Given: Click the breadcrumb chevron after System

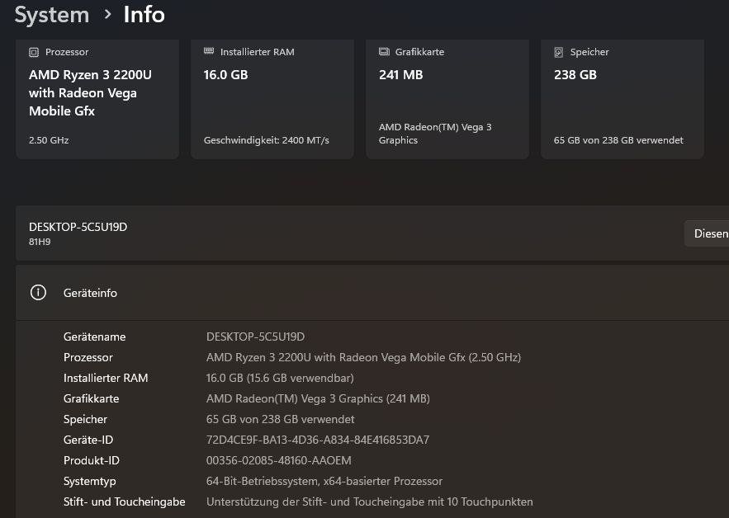Looking at the screenshot, I should click(108, 14).
